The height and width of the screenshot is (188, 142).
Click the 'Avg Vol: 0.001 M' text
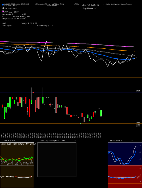pos(91,5)
